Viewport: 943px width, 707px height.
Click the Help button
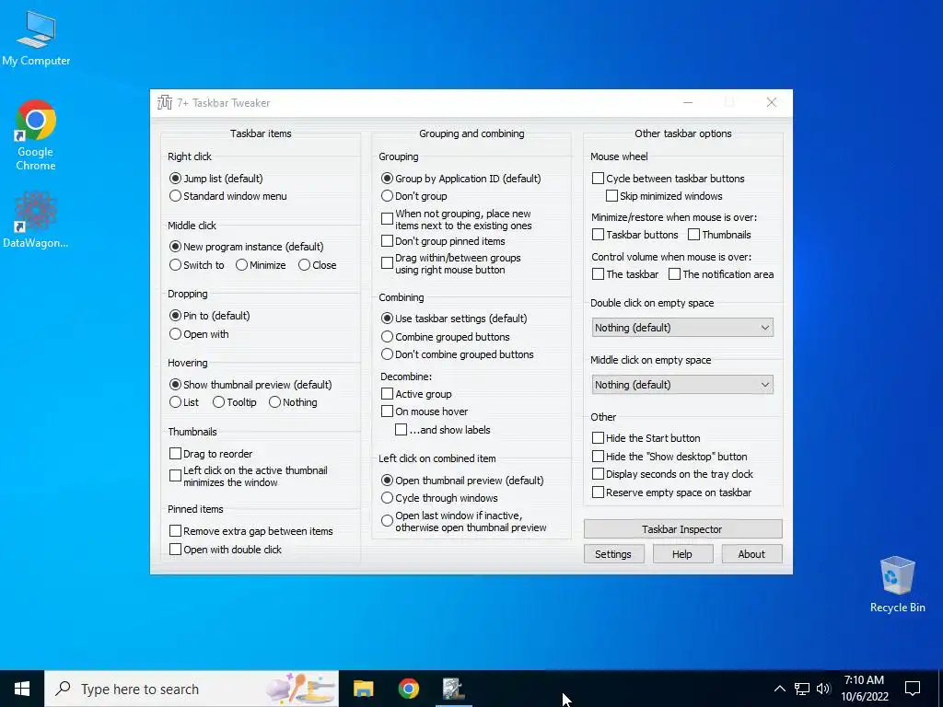click(x=682, y=554)
